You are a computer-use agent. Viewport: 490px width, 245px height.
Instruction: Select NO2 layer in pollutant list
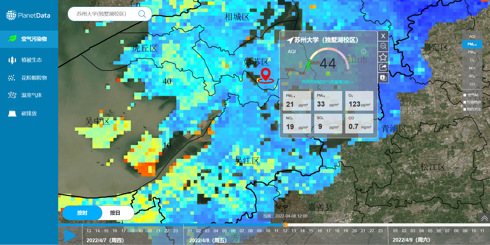pyautogui.click(x=472, y=68)
